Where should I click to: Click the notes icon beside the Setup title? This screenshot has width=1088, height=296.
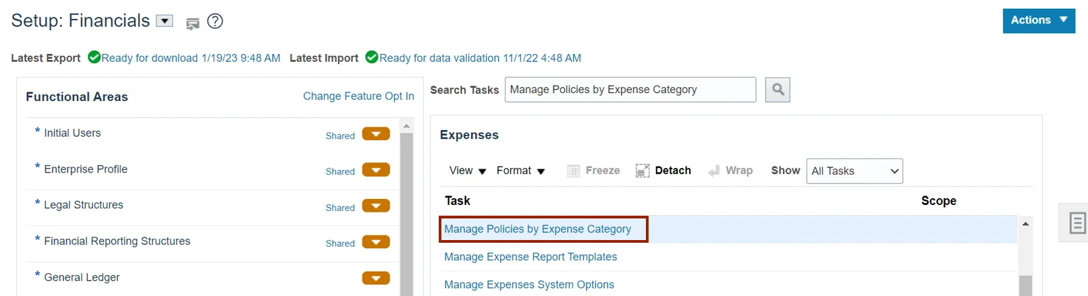pos(193,24)
